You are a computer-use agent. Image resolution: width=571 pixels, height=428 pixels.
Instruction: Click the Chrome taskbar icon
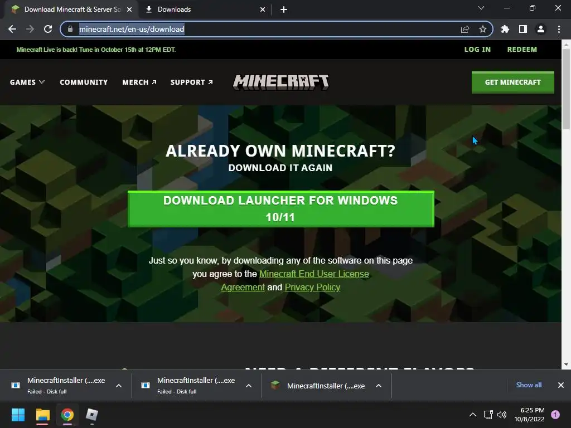coord(67,415)
